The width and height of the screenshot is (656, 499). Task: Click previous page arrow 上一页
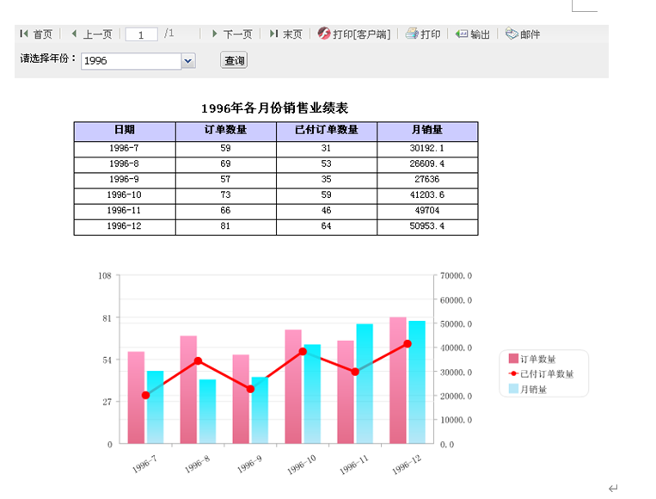(75, 34)
